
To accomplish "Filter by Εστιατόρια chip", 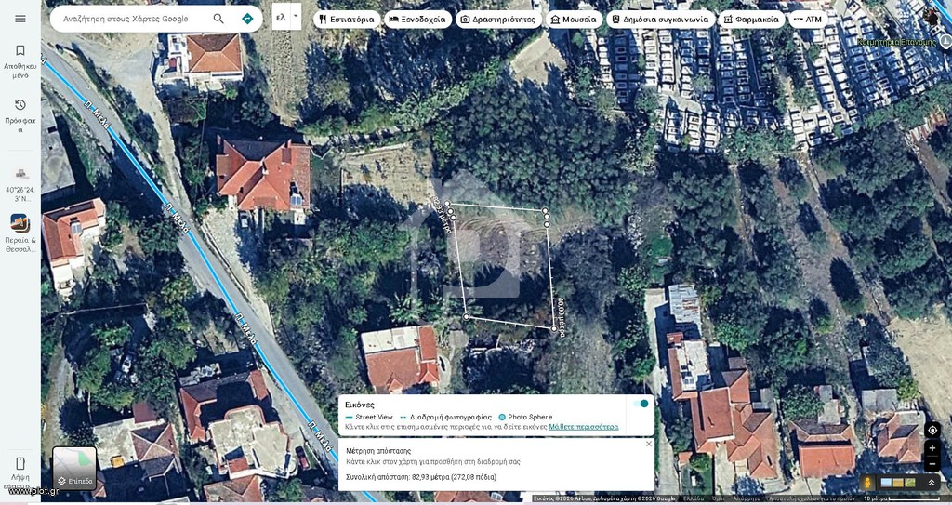I will coord(347,20).
